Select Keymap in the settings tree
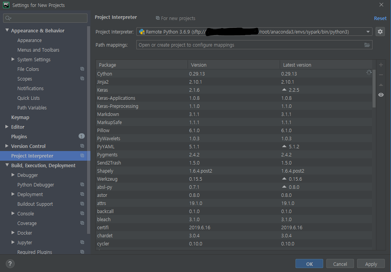This screenshot has width=391, height=272. pos(20,117)
